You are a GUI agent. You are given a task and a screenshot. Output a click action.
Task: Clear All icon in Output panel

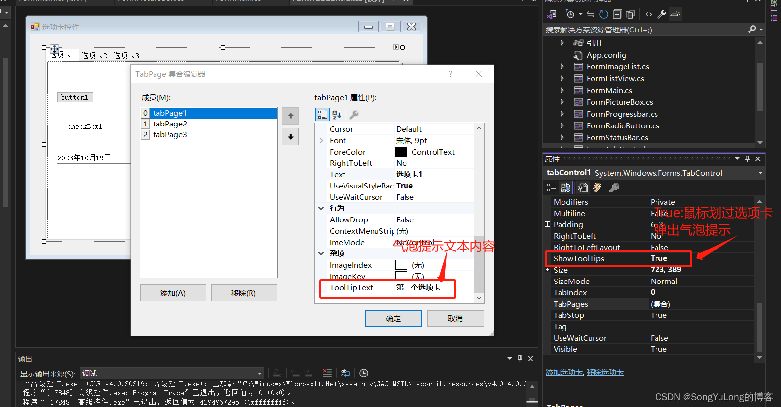327,373
